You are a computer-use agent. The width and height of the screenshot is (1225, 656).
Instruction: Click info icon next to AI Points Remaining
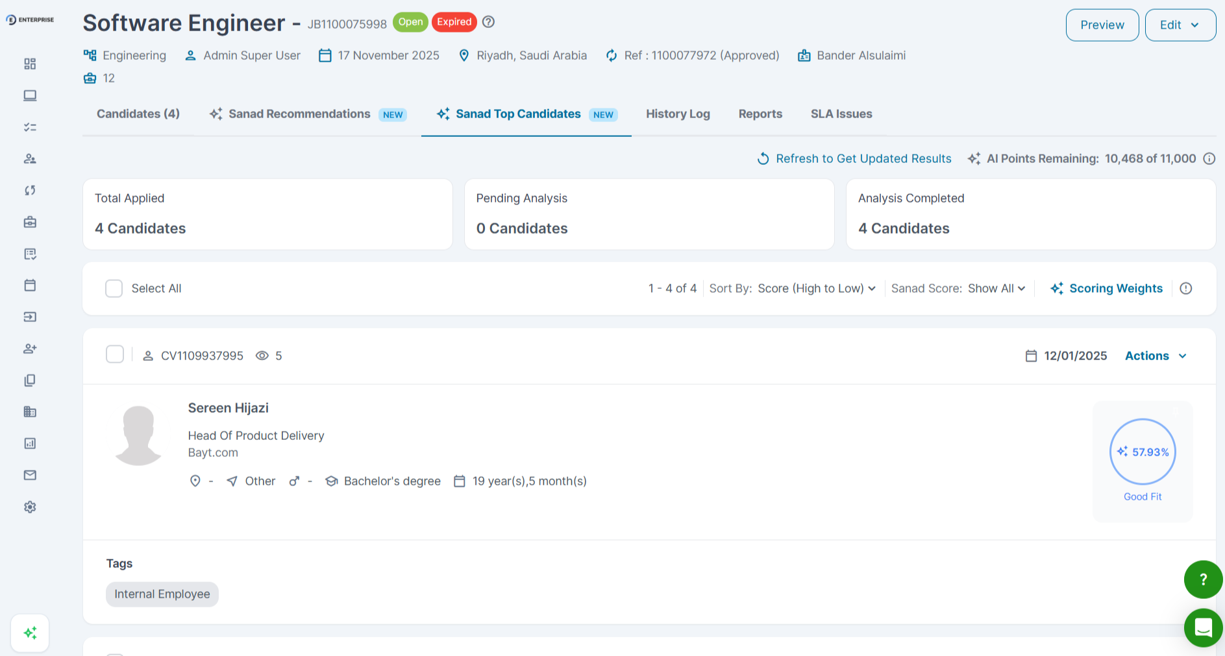tap(1209, 158)
